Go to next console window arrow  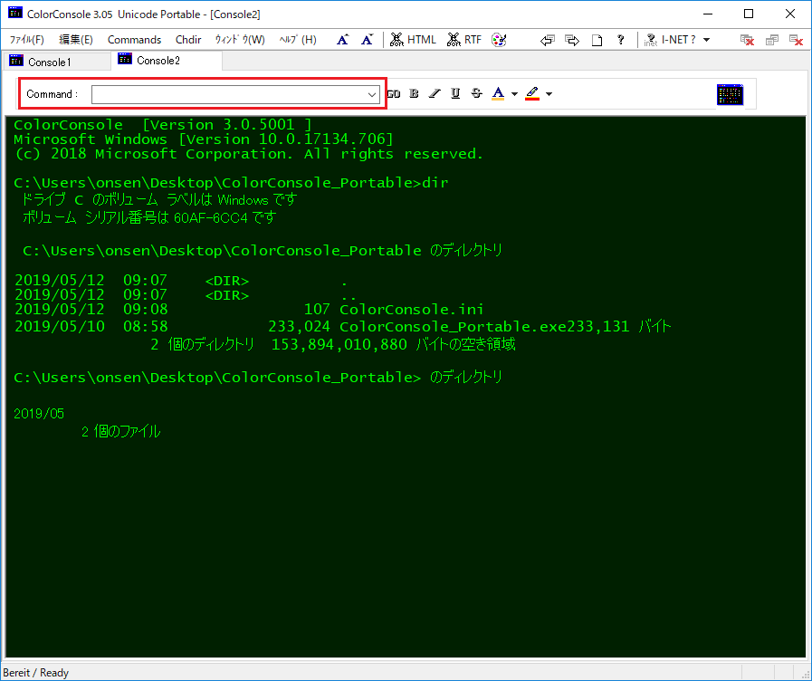pyautogui.click(x=572, y=40)
